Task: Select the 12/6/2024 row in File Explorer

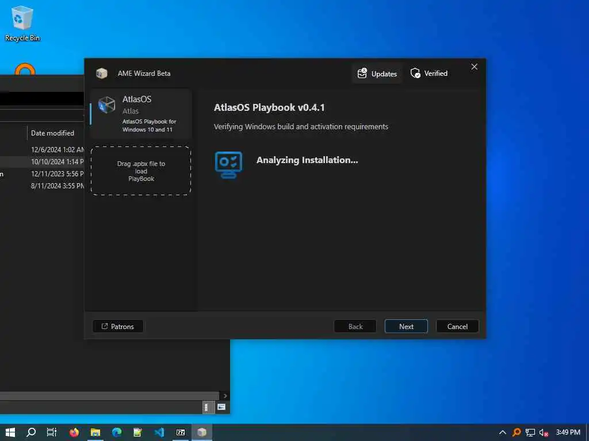Action: (x=42, y=150)
